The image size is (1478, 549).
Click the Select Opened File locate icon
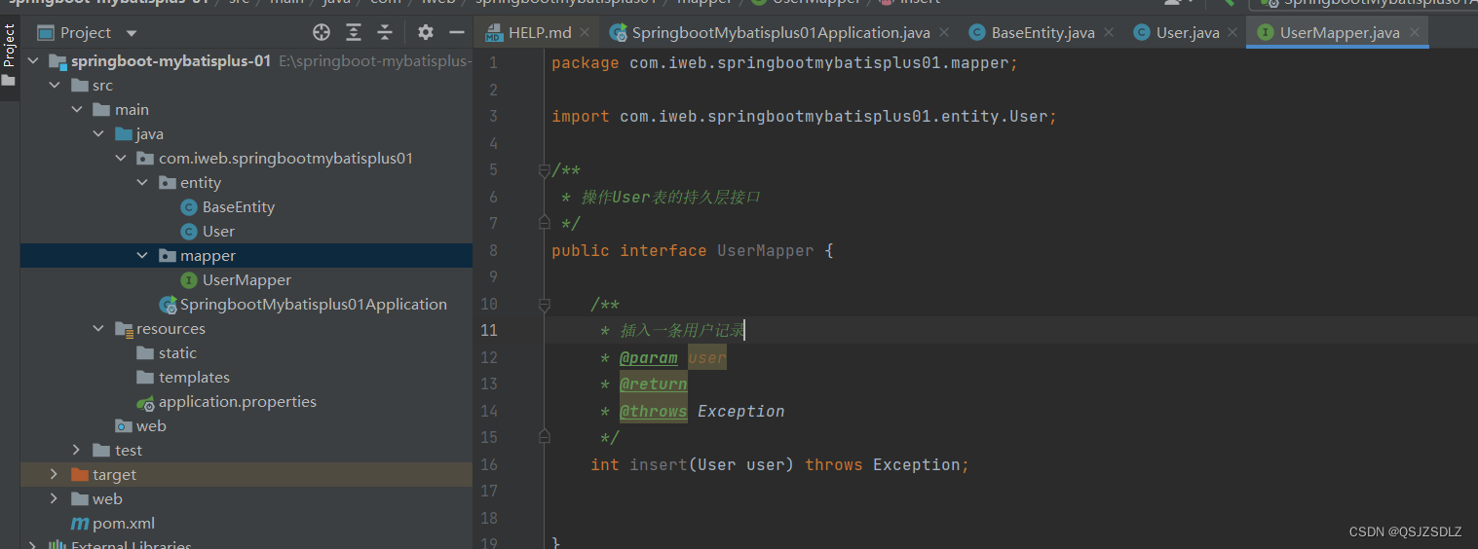pos(322,32)
